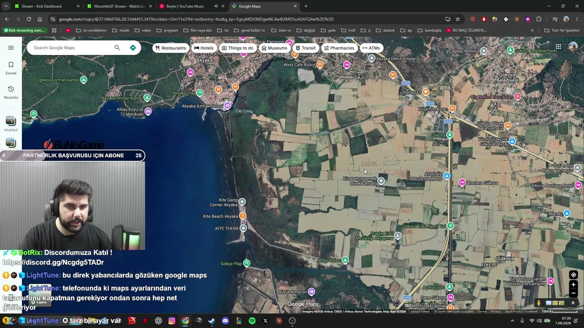Viewport: 584px width, 328px height.
Task: Open the Google account avatar
Action: [572, 46]
